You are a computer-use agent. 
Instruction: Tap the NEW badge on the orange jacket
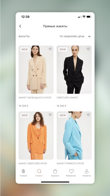tap(25, 115)
